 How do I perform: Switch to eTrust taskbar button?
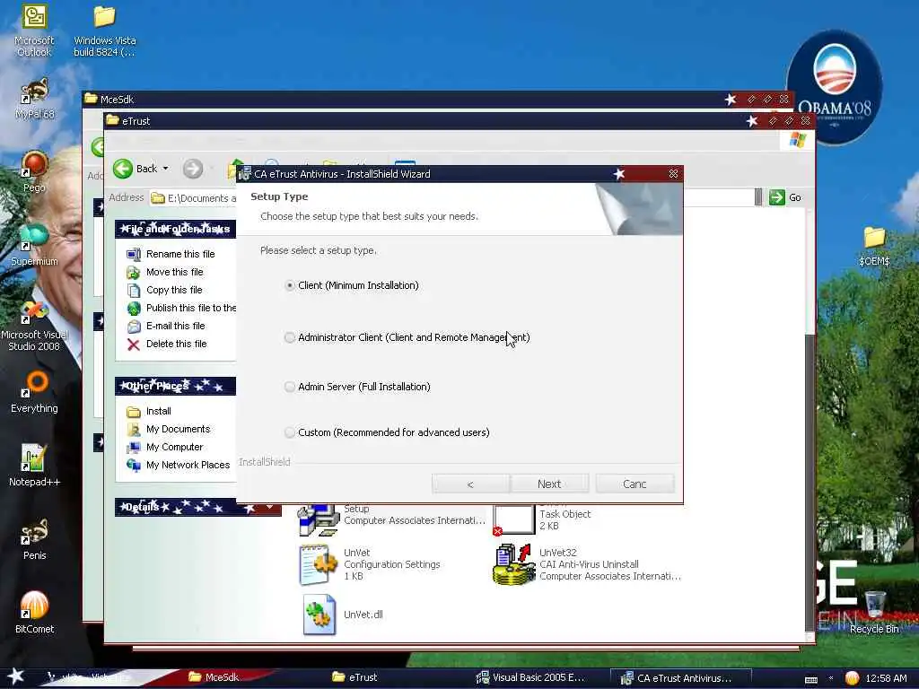click(x=355, y=677)
